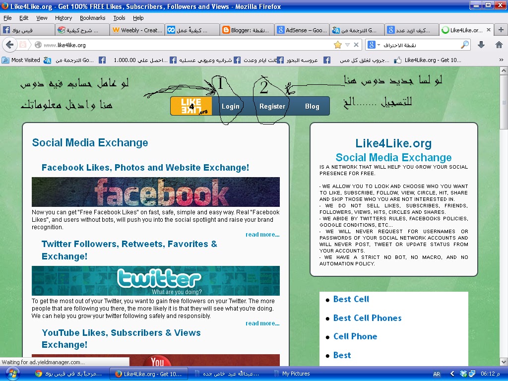Open Like4Like.org bookmark in bookmarks toolbar
Viewport: 508px width, 381px height.
click(x=428, y=60)
